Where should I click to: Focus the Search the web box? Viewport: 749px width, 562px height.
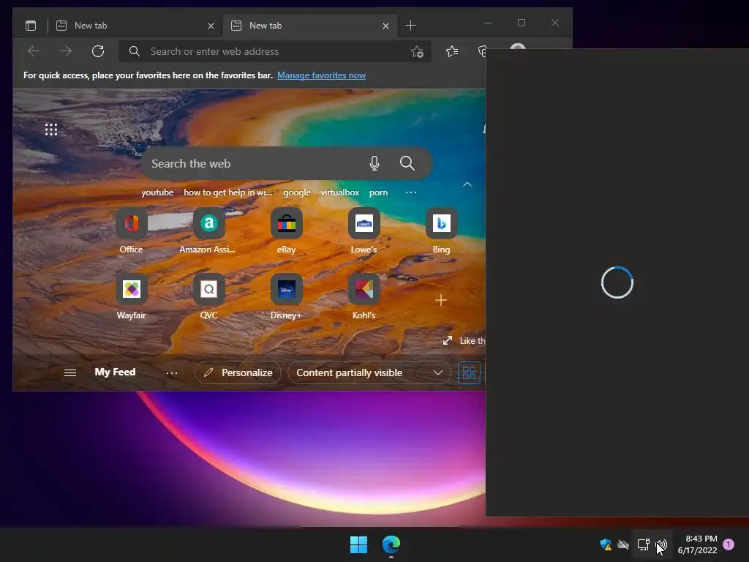(x=287, y=163)
